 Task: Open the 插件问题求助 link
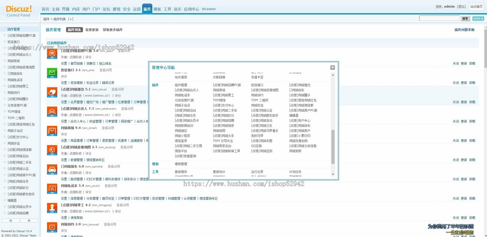click(x=464, y=30)
